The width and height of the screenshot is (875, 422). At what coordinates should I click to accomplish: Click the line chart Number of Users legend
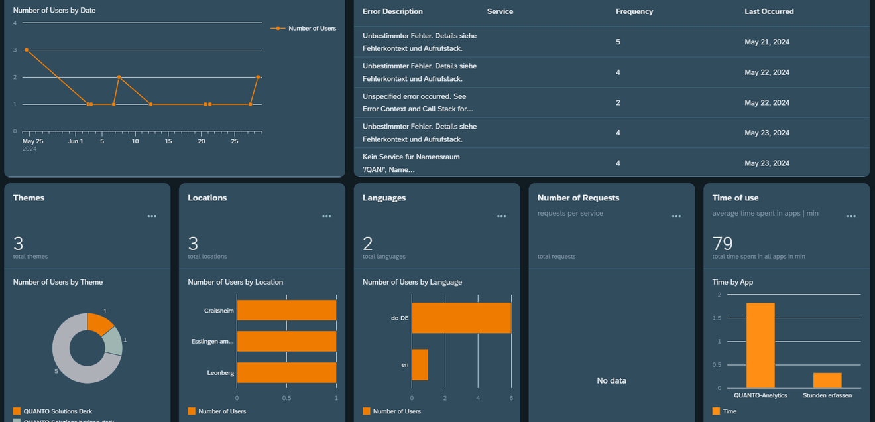[x=304, y=29]
